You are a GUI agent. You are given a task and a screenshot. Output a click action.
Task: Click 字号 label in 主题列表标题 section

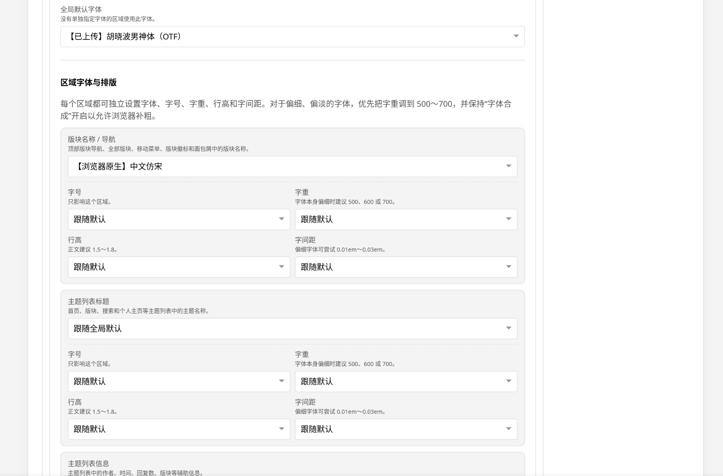coord(75,354)
